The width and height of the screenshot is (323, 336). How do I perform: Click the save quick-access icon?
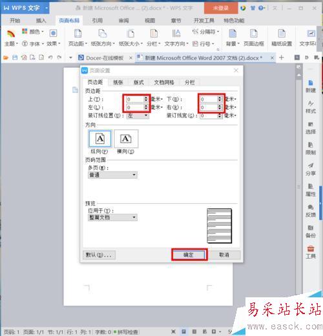pos(15,57)
